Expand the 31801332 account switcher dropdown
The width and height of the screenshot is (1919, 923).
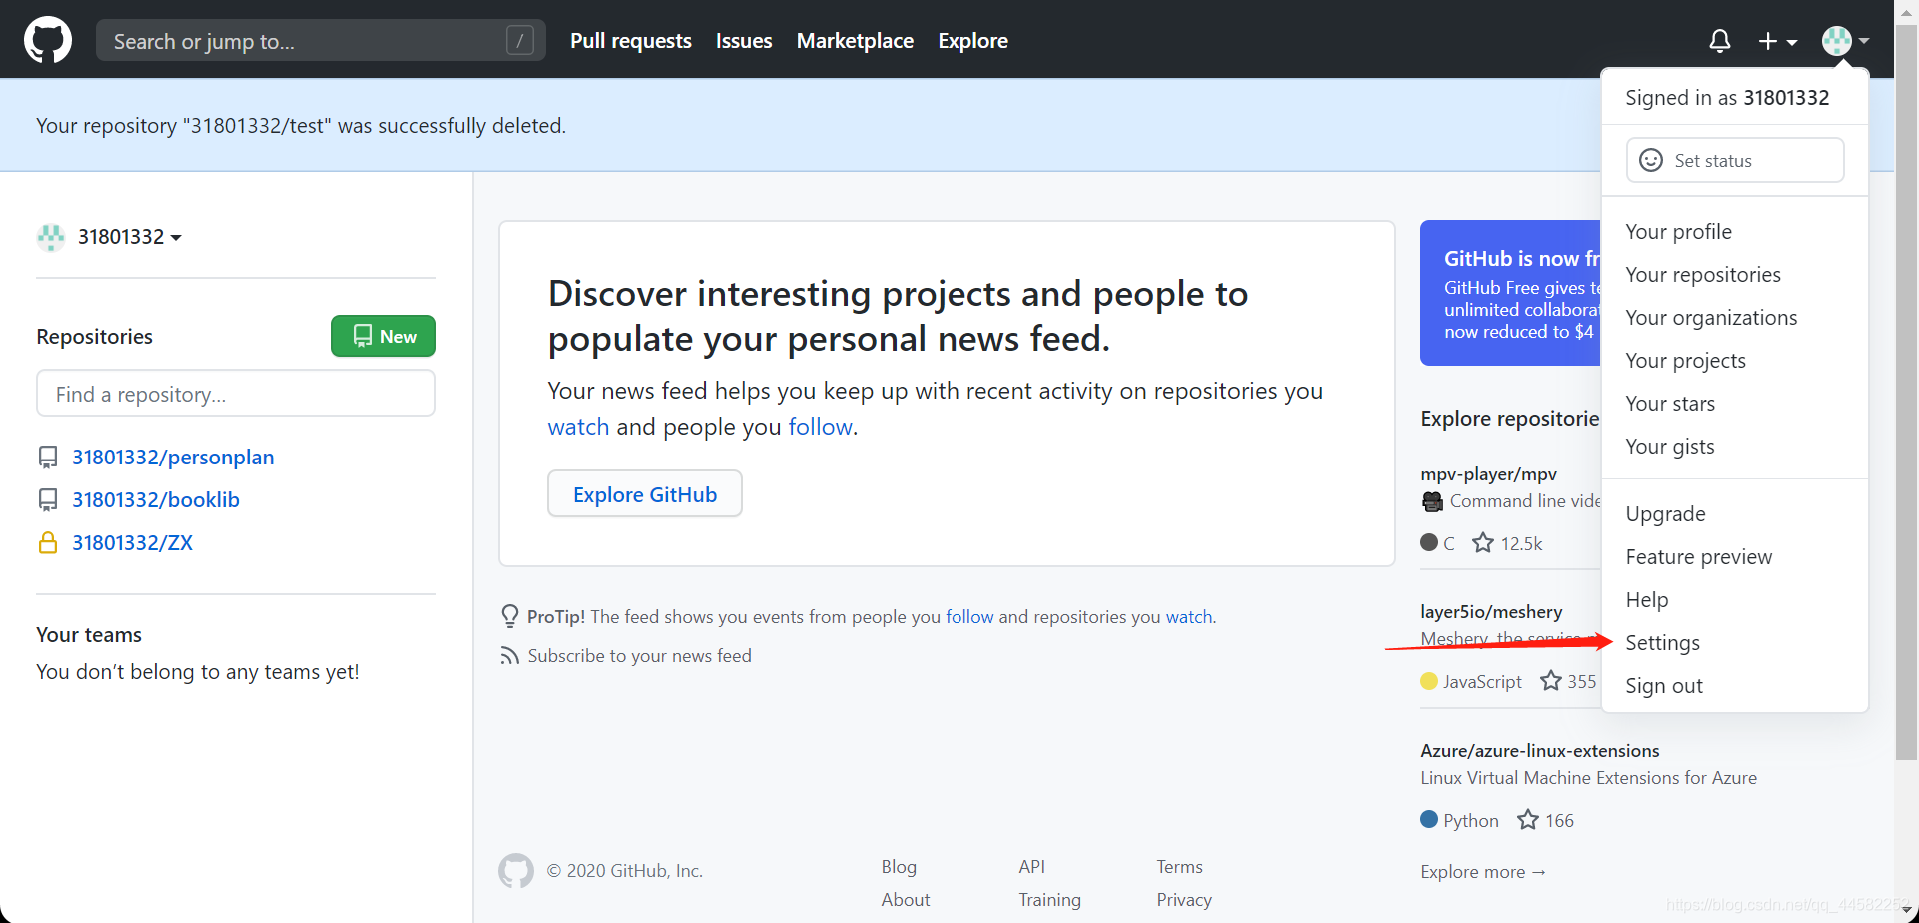(130, 237)
